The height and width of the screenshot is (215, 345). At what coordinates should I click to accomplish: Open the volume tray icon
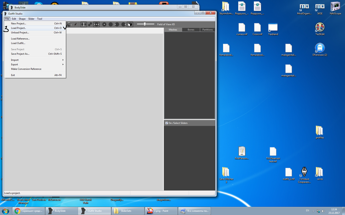[x=323, y=211]
